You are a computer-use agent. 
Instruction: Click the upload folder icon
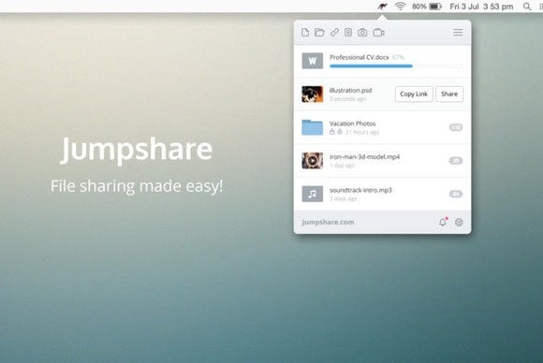click(x=319, y=32)
